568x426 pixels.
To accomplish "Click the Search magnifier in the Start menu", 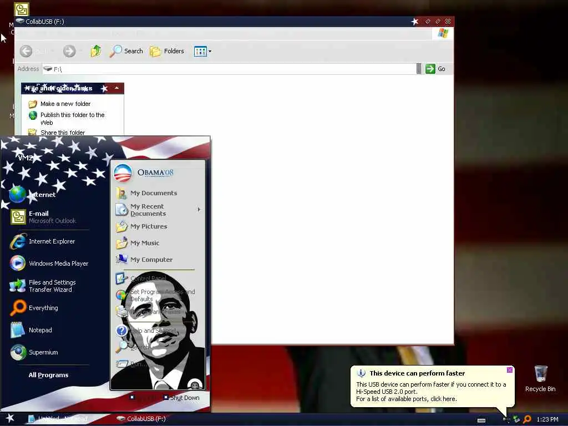I will pyautogui.click(x=121, y=347).
